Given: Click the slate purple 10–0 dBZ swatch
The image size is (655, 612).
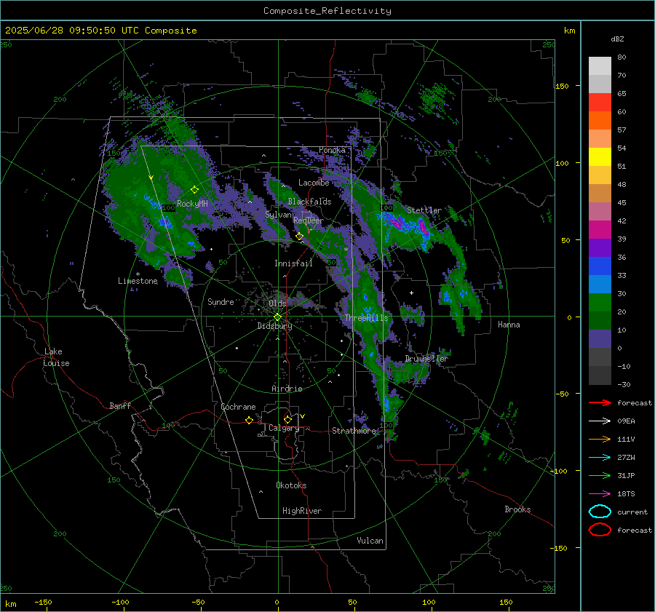Looking at the screenshot, I should tap(600, 339).
